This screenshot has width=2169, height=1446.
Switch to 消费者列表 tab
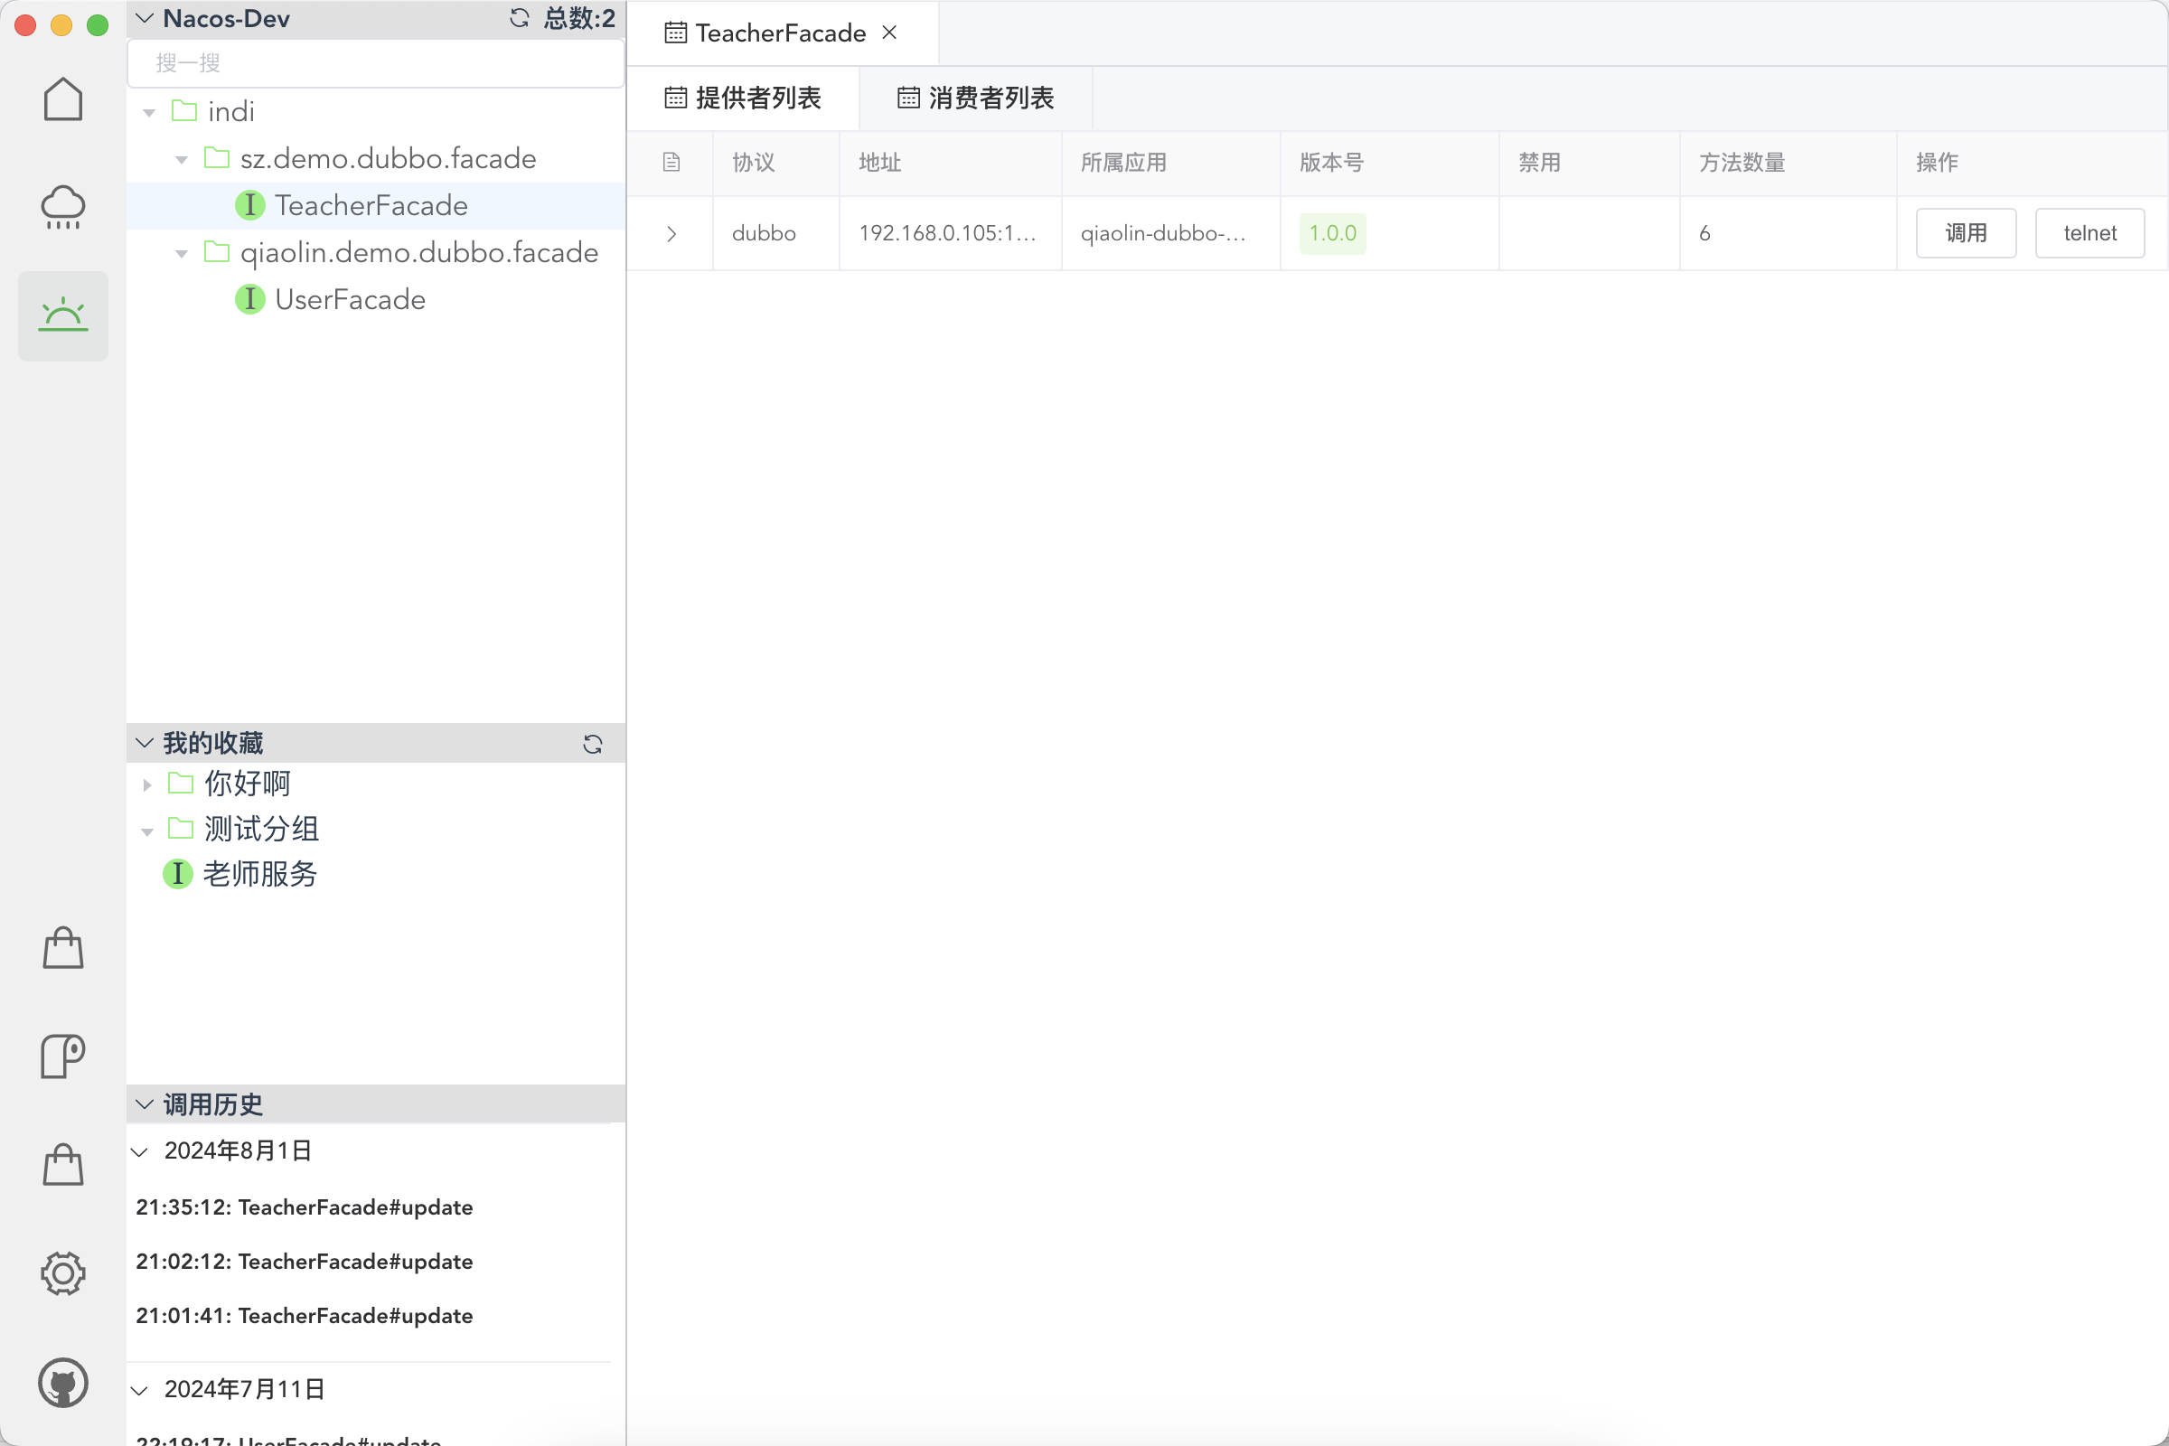(976, 98)
